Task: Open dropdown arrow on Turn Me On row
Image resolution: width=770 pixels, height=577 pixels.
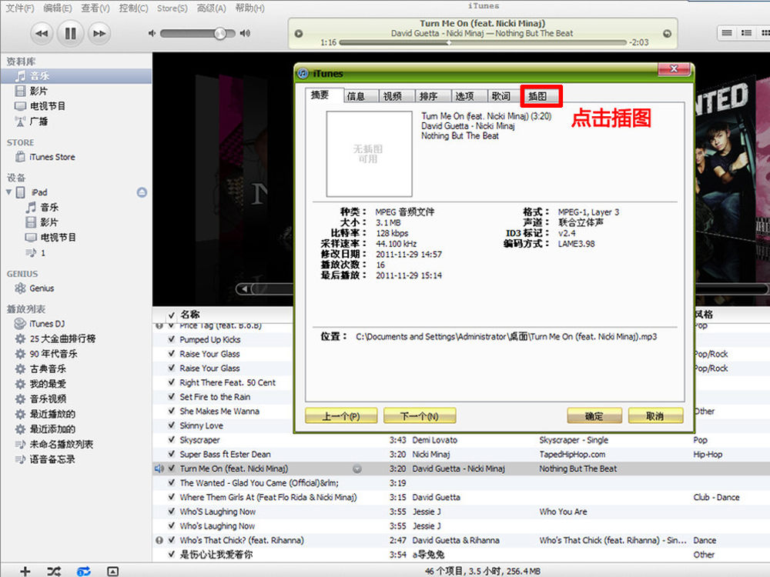Action: click(357, 469)
